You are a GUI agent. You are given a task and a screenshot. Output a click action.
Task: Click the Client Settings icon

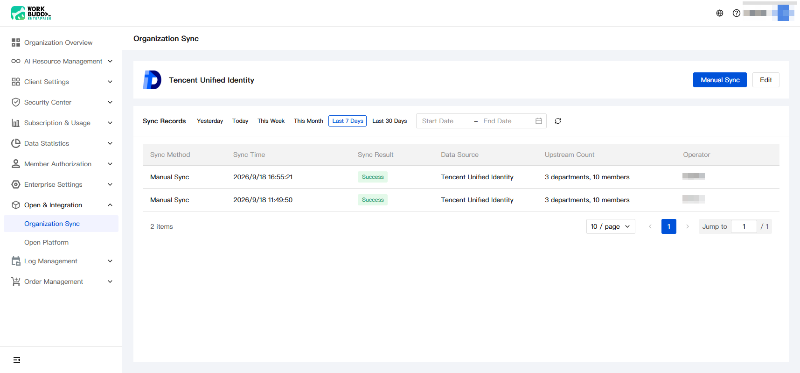[16, 82]
